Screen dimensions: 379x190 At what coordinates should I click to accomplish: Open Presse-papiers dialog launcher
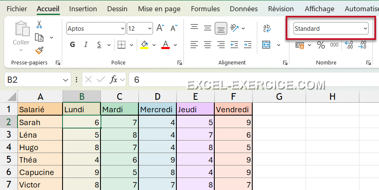pos(58,63)
